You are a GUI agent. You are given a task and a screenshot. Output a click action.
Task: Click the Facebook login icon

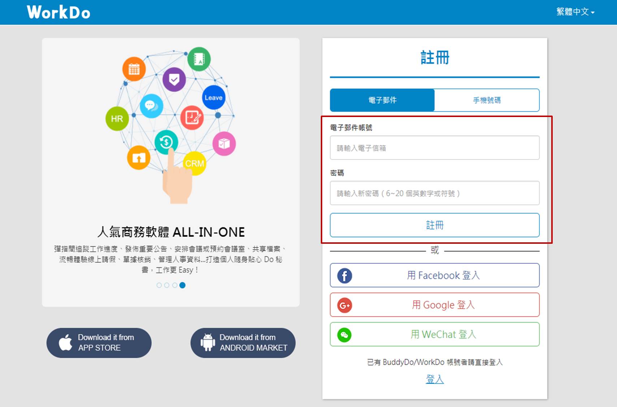point(344,275)
